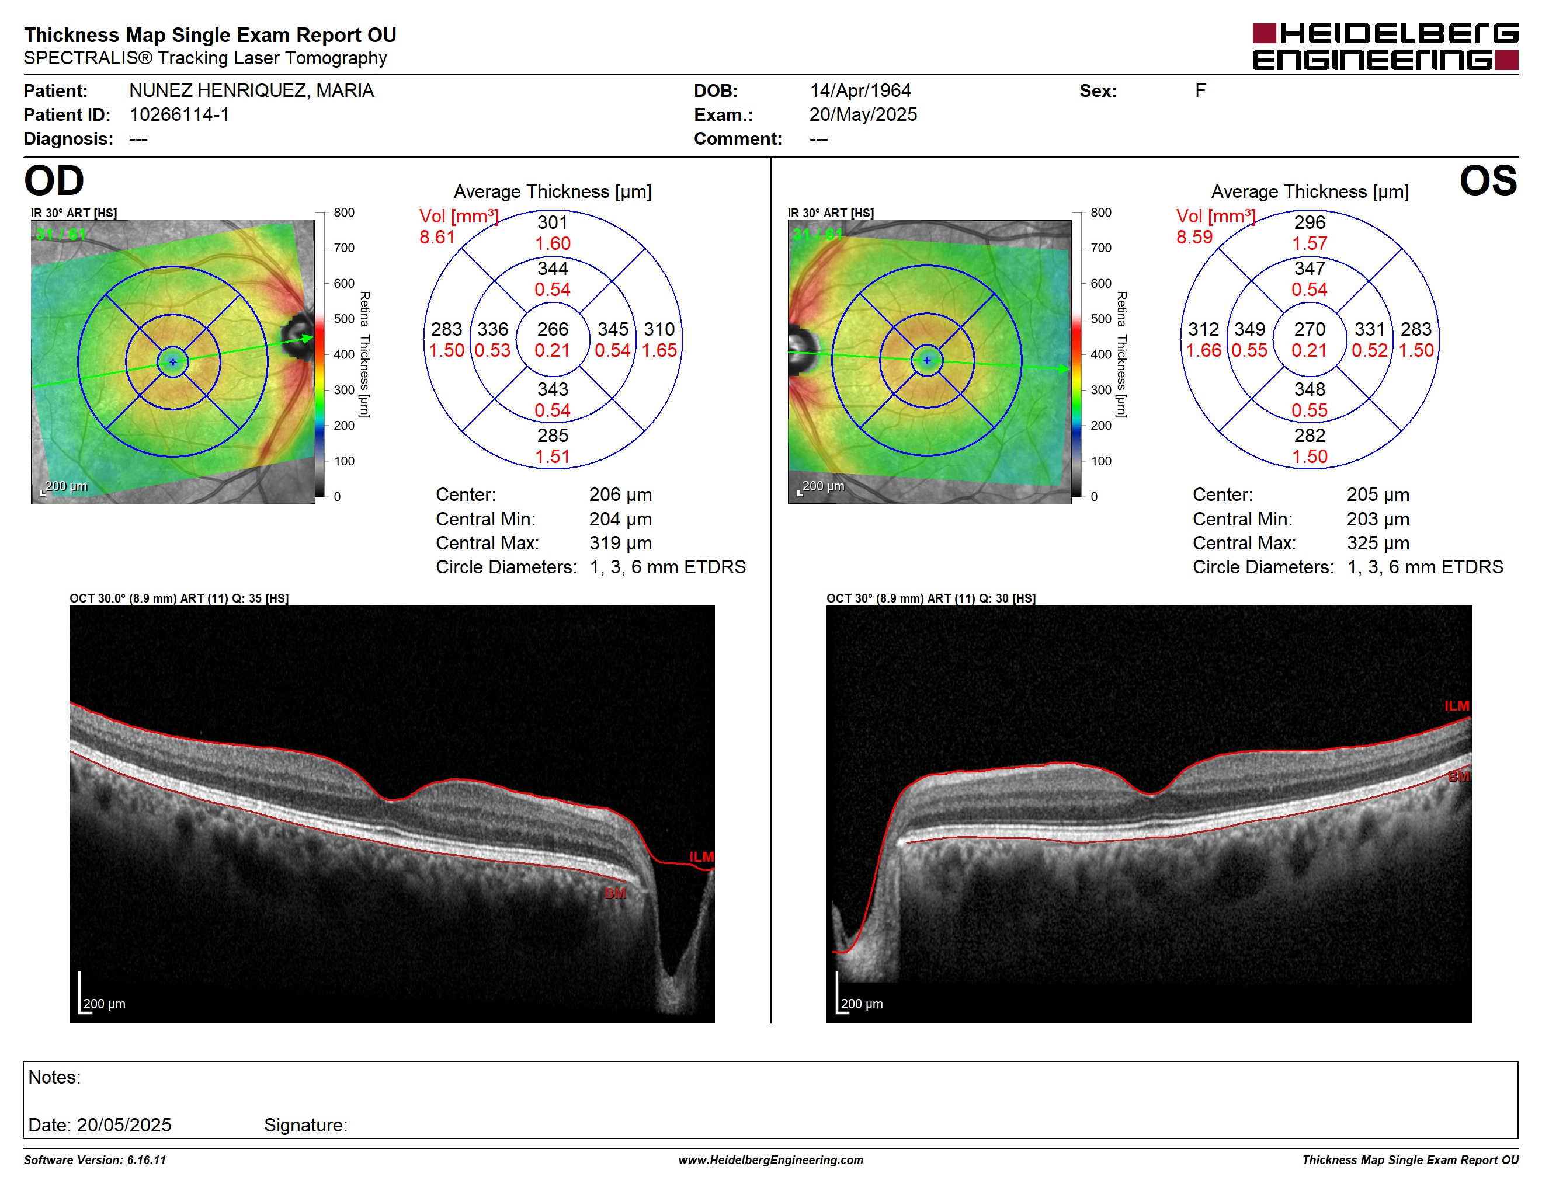Image resolution: width=1542 pixels, height=1191 pixels.
Task: Click the OD total volume 8.61
Action: pos(437,237)
